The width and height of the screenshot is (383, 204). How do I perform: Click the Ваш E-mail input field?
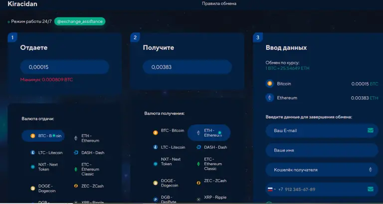(x=322, y=131)
